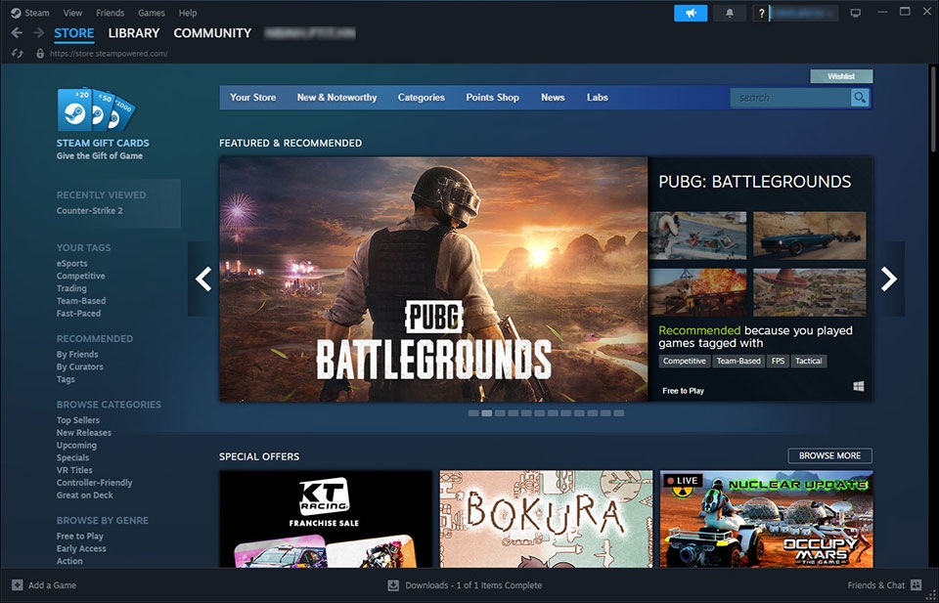Click the question mark help icon

(x=761, y=13)
